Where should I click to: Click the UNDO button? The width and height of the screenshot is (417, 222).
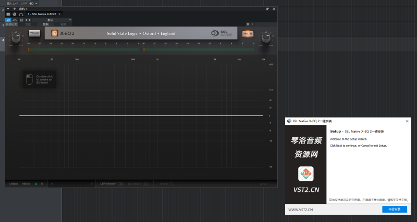click(x=14, y=184)
